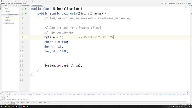
Task: Expand the .idea folder
Action: 4,9
